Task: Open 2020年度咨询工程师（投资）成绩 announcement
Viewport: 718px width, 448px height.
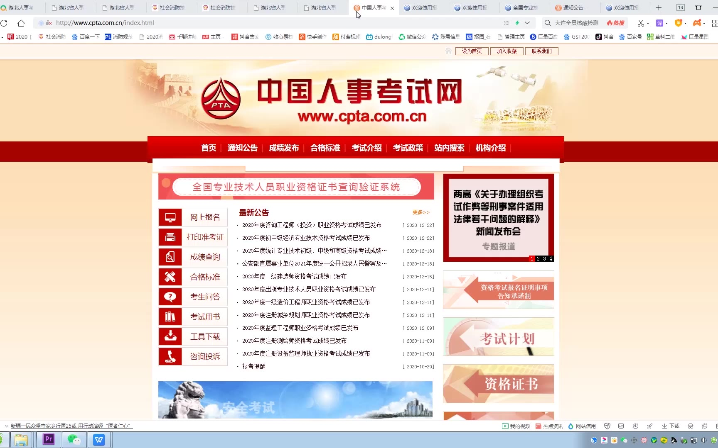Action: click(x=312, y=225)
